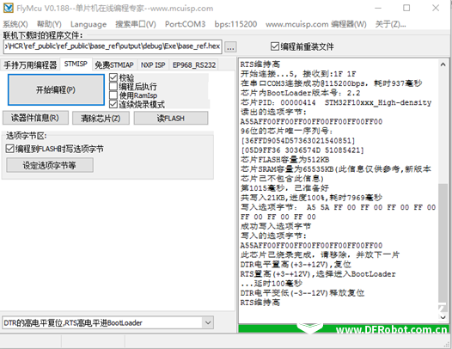Click the 读器件信息(R) button
This screenshot has height=349, width=452.
[35, 118]
